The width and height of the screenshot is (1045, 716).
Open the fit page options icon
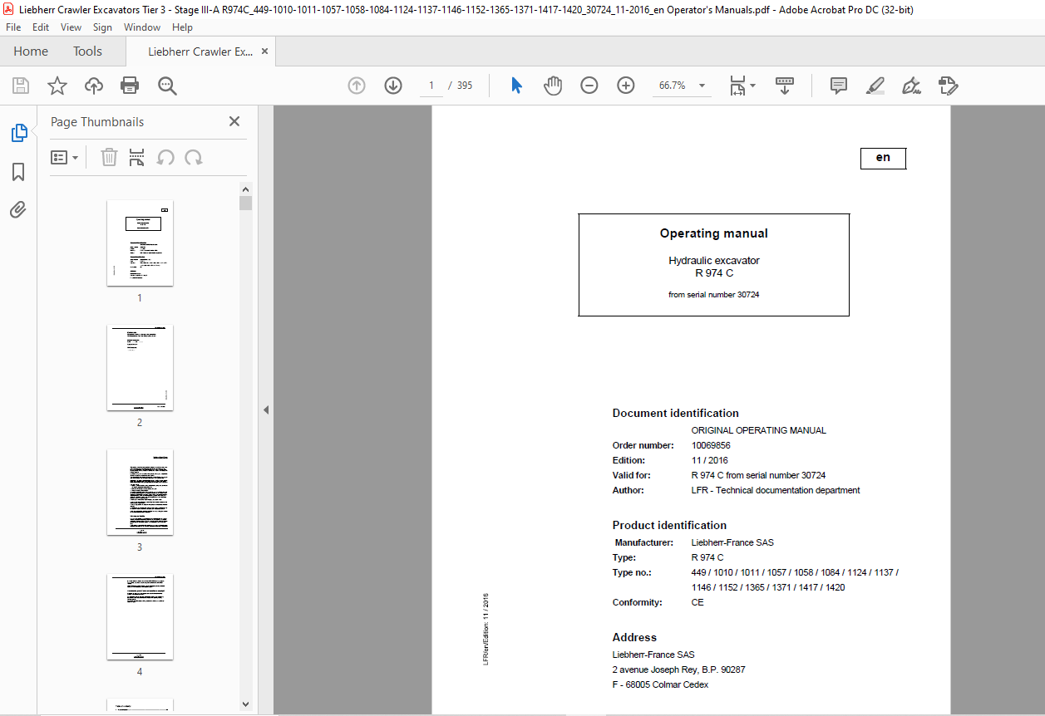742,86
